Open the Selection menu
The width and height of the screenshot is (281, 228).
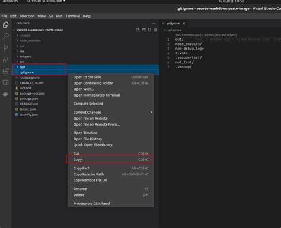tap(27, 16)
